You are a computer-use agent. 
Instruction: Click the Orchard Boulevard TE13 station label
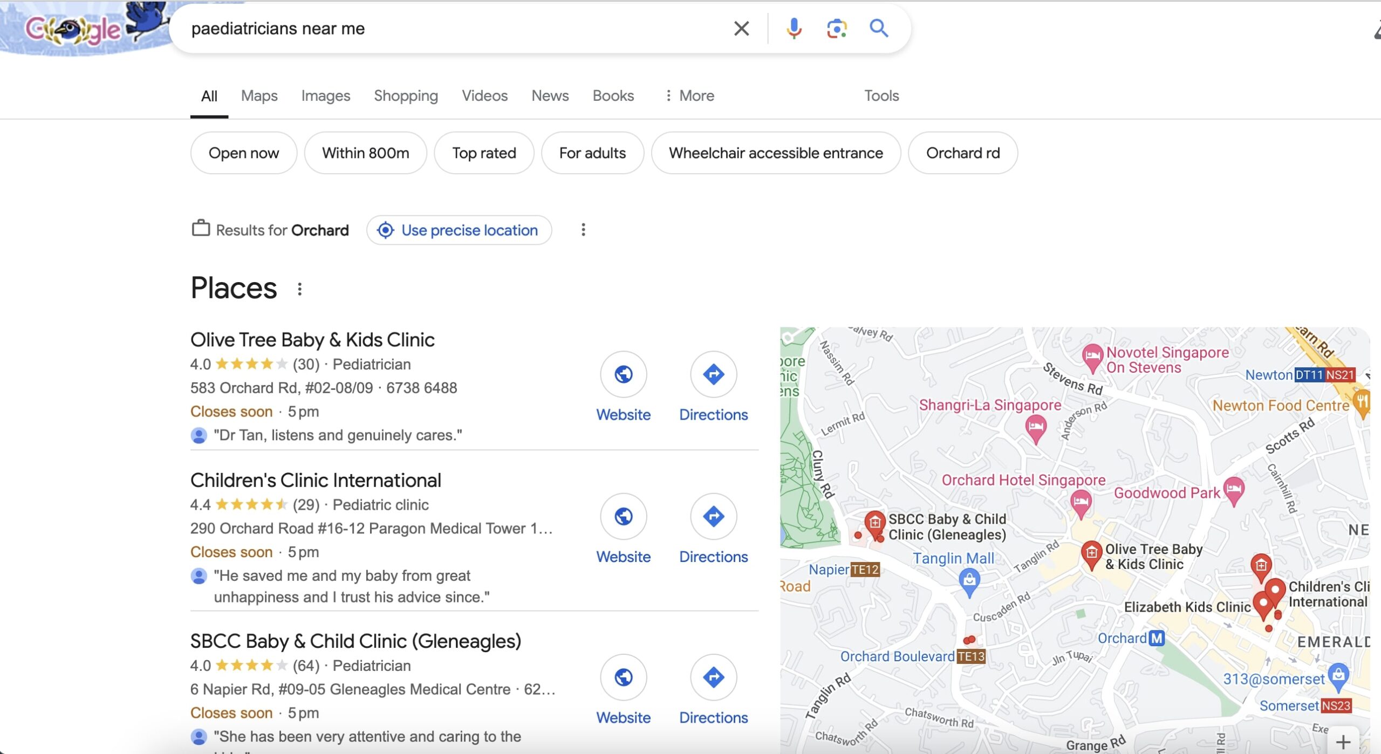click(x=913, y=656)
